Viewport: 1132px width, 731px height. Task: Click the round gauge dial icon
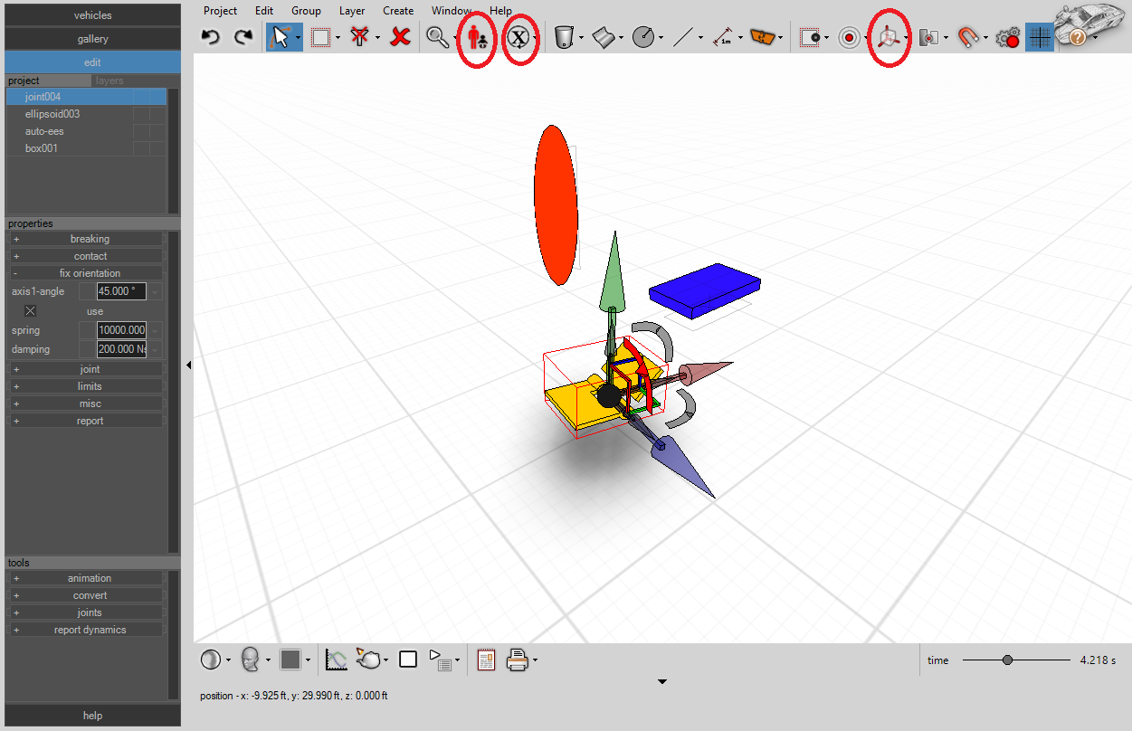tap(643, 37)
